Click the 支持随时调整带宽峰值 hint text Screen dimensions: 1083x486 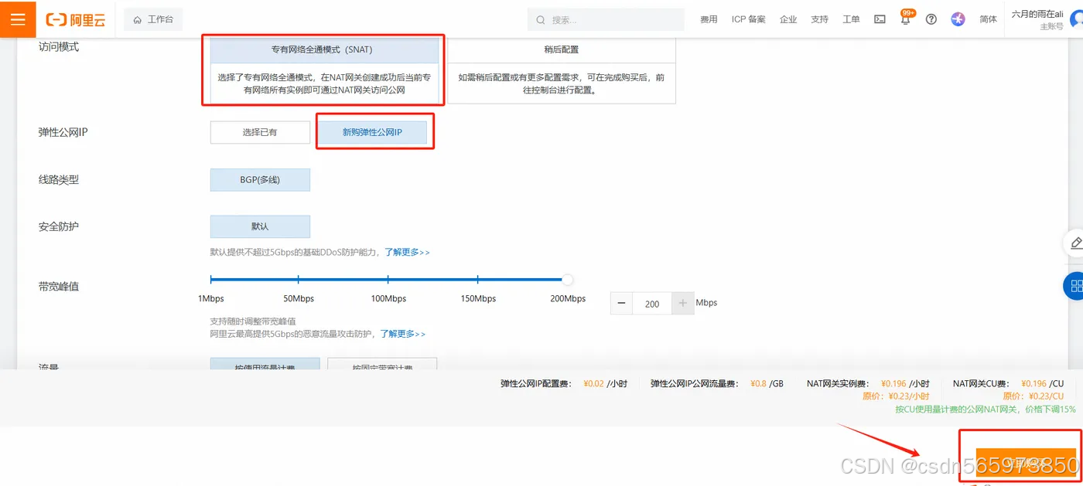(253, 321)
